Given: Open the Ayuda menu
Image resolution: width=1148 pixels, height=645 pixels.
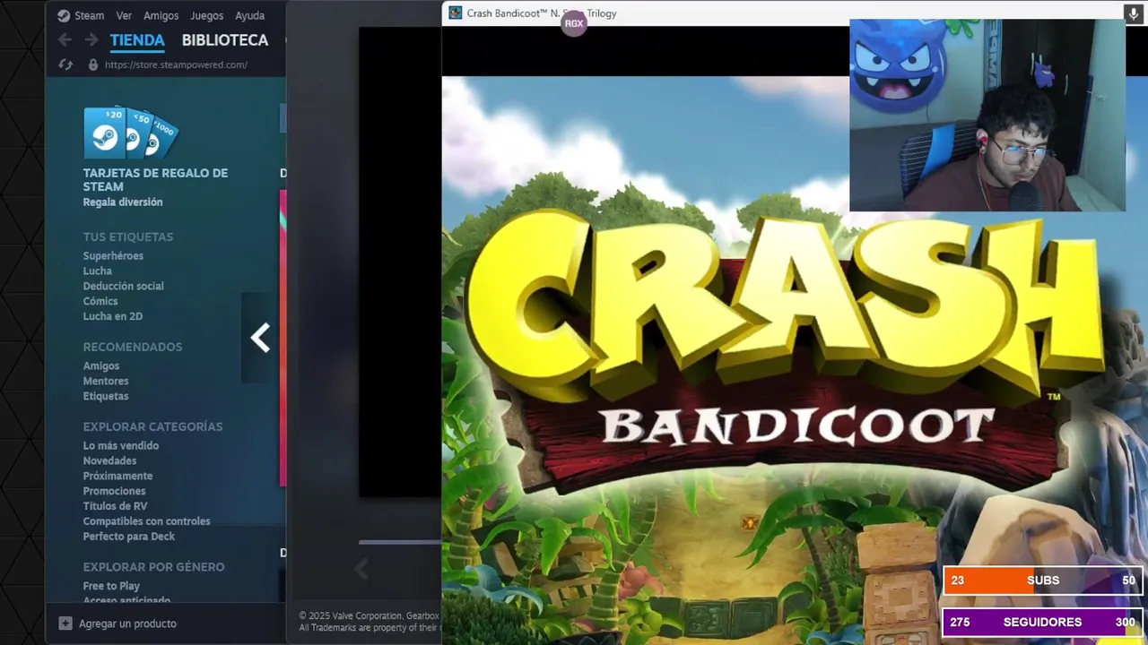Looking at the screenshot, I should pyautogui.click(x=249, y=15).
